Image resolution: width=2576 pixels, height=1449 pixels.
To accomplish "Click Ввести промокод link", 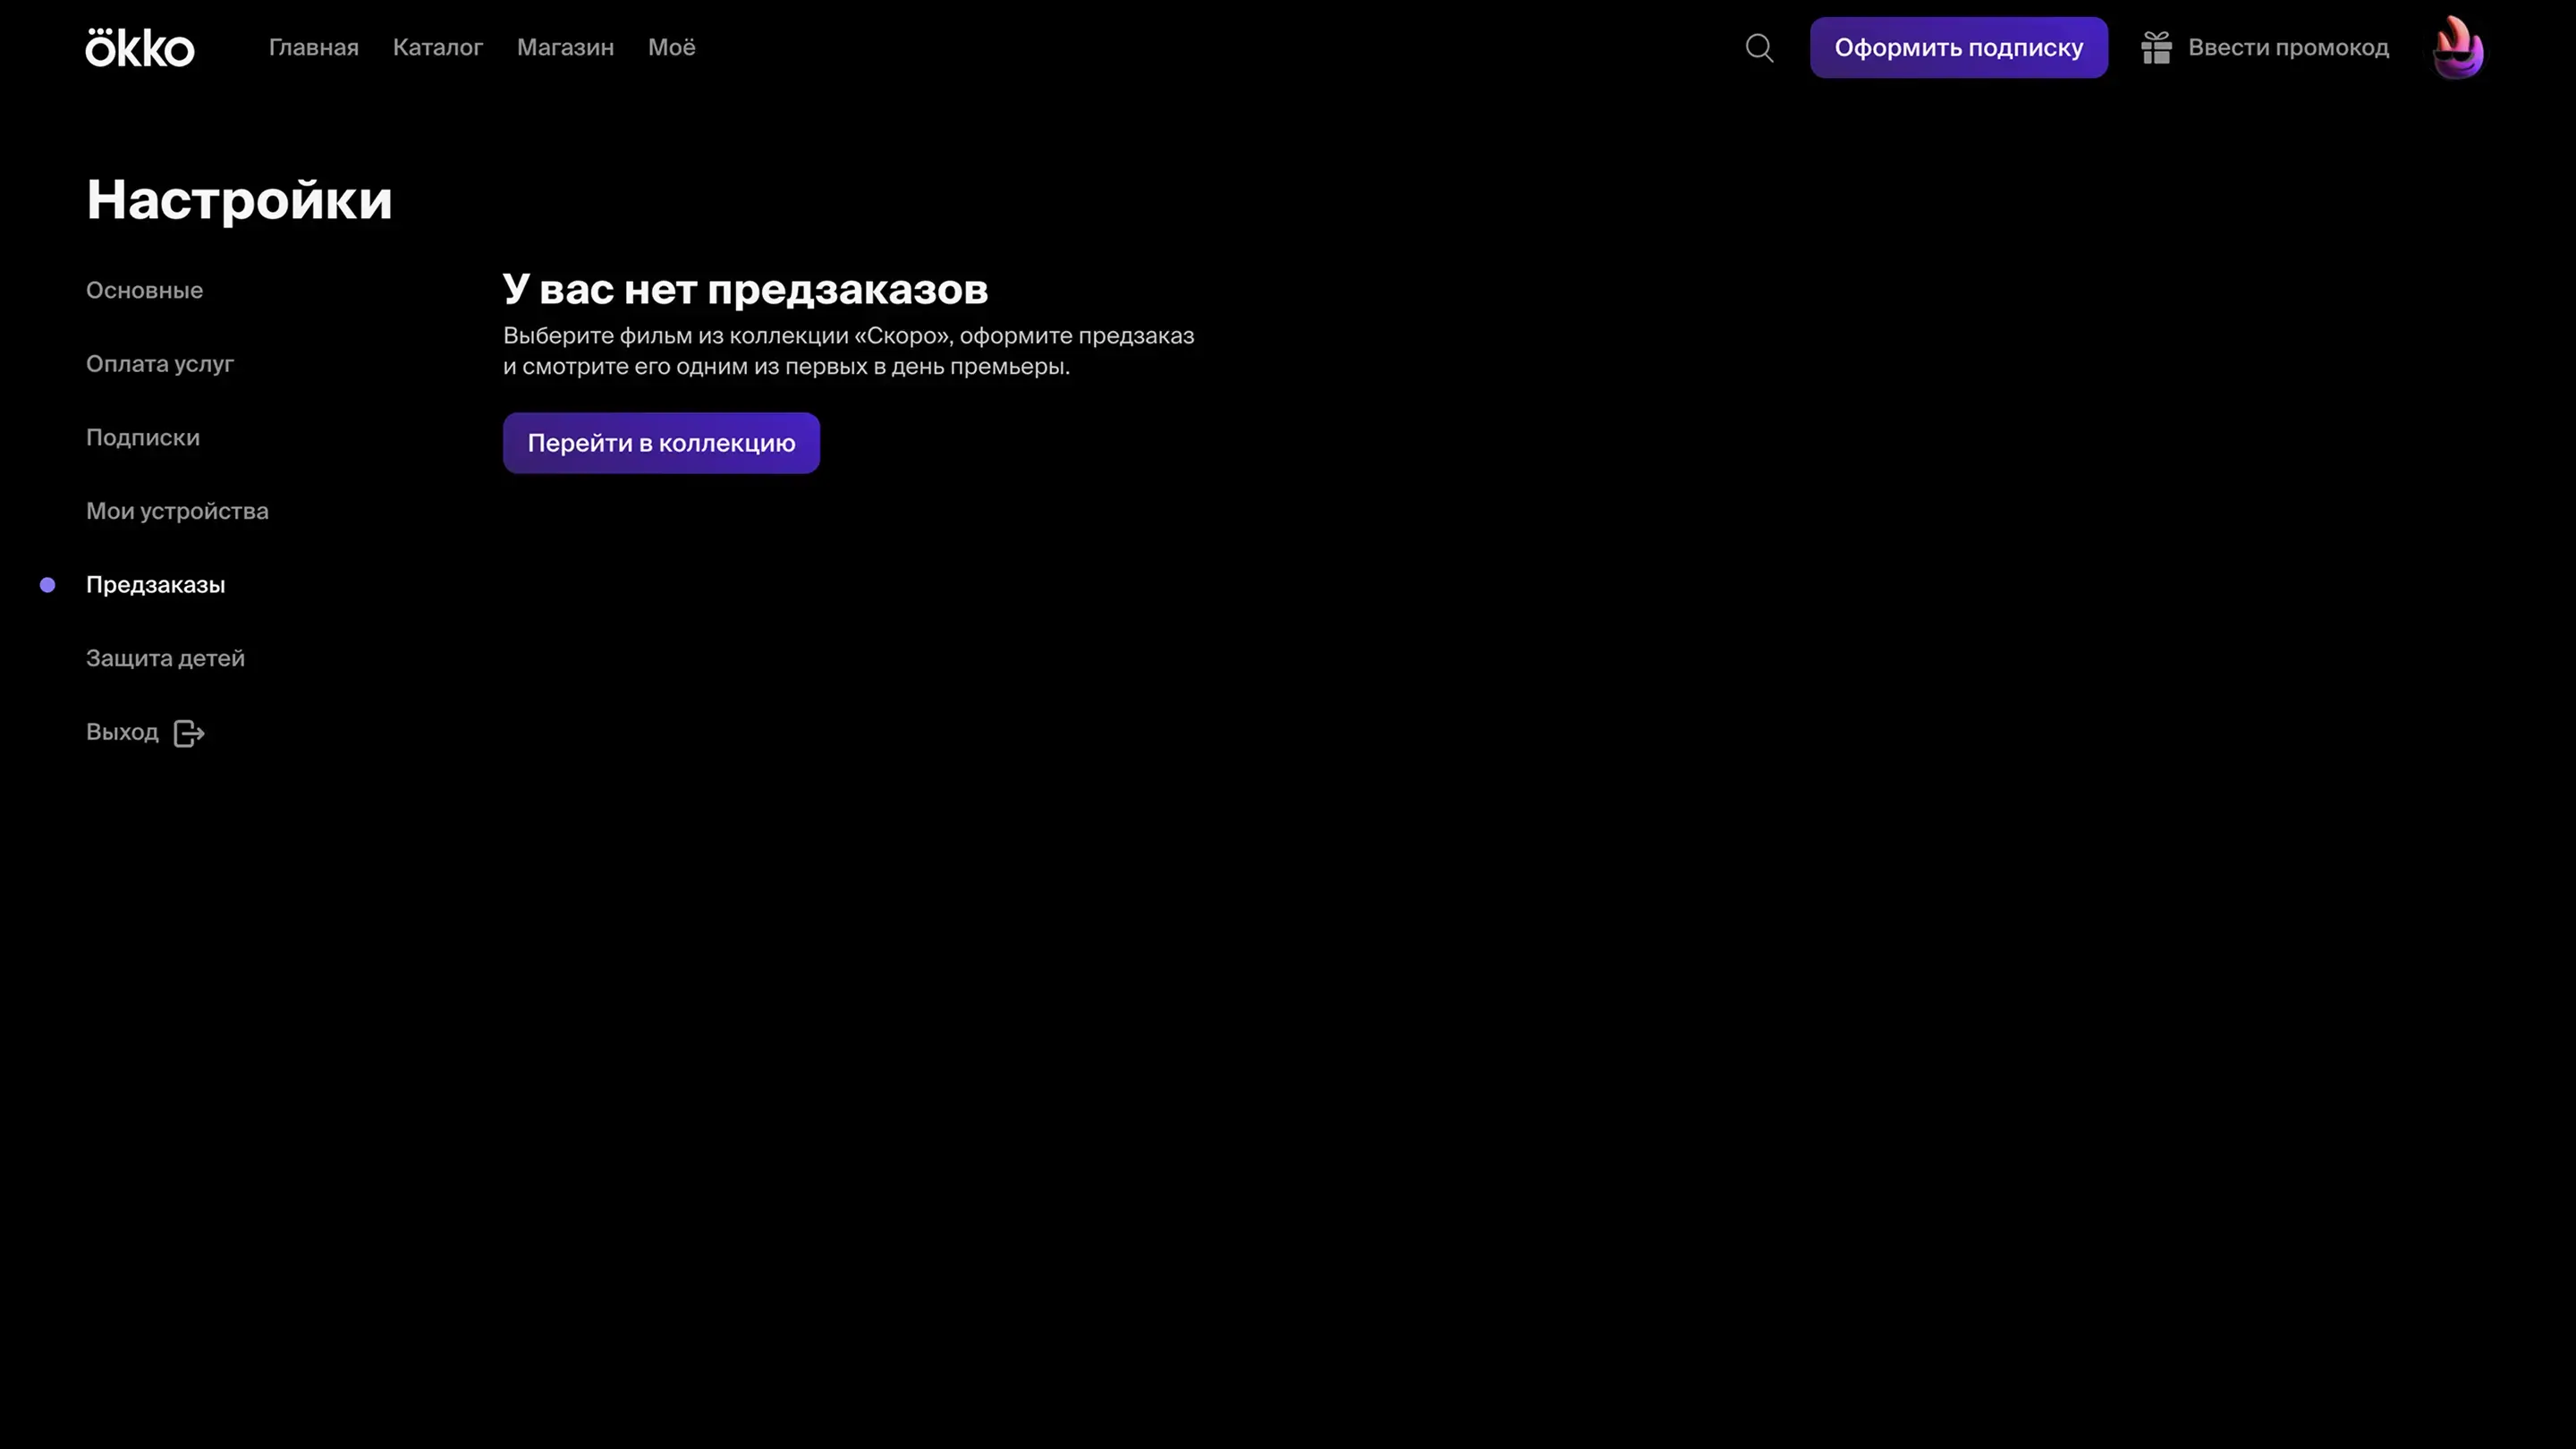I will (2288, 48).
